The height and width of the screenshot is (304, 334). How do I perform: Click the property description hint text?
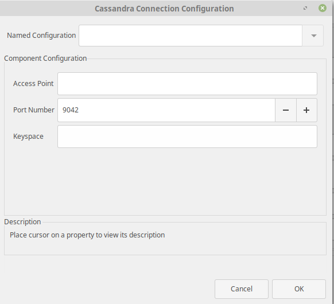pyautogui.click(x=87, y=235)
